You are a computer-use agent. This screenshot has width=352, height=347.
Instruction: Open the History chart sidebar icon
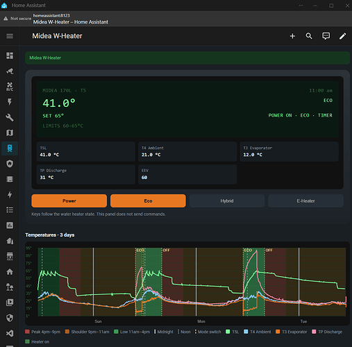[x=10, y=226]
